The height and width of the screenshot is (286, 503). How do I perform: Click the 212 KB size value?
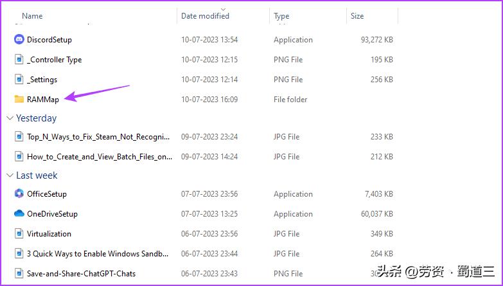click(x=382, y=157)
